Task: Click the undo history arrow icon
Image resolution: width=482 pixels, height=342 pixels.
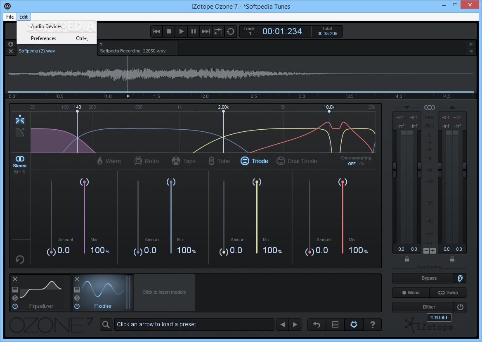Action: tap(317, 325)
